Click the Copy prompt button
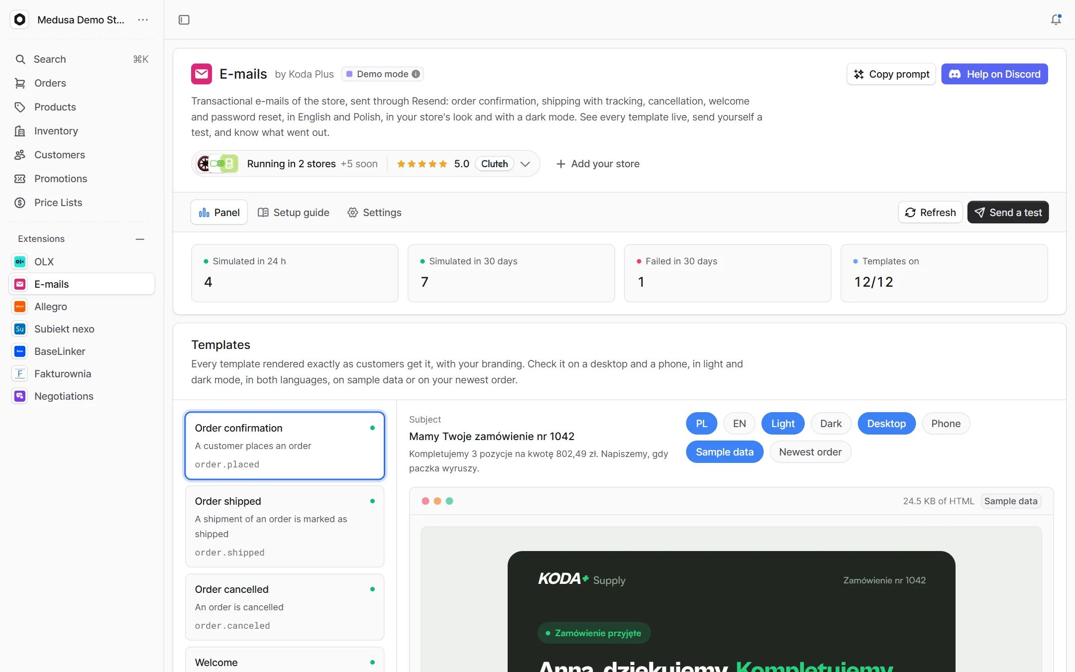This screenshot has width=1075, height=672. coord(891,74)
